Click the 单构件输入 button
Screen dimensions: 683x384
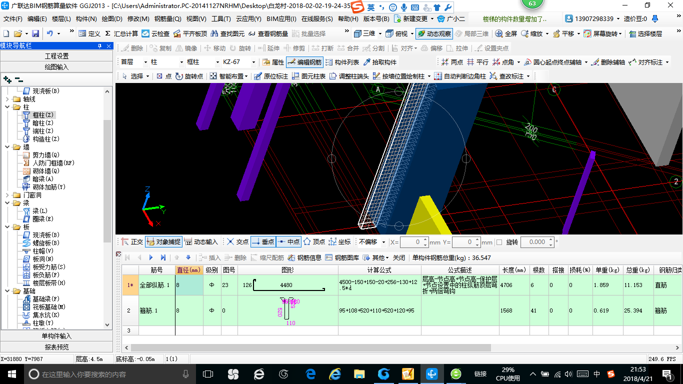[56, 336]
